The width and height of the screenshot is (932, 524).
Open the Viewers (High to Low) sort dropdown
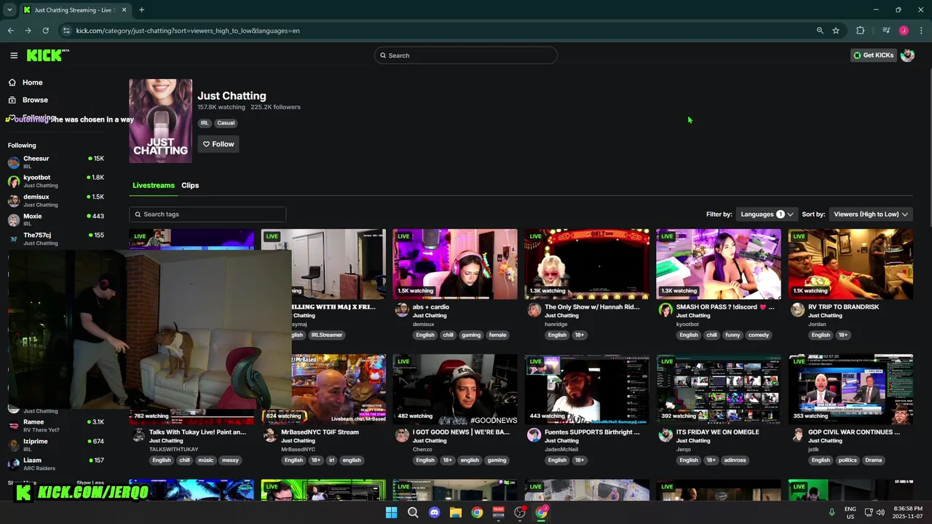click(871, 214)
